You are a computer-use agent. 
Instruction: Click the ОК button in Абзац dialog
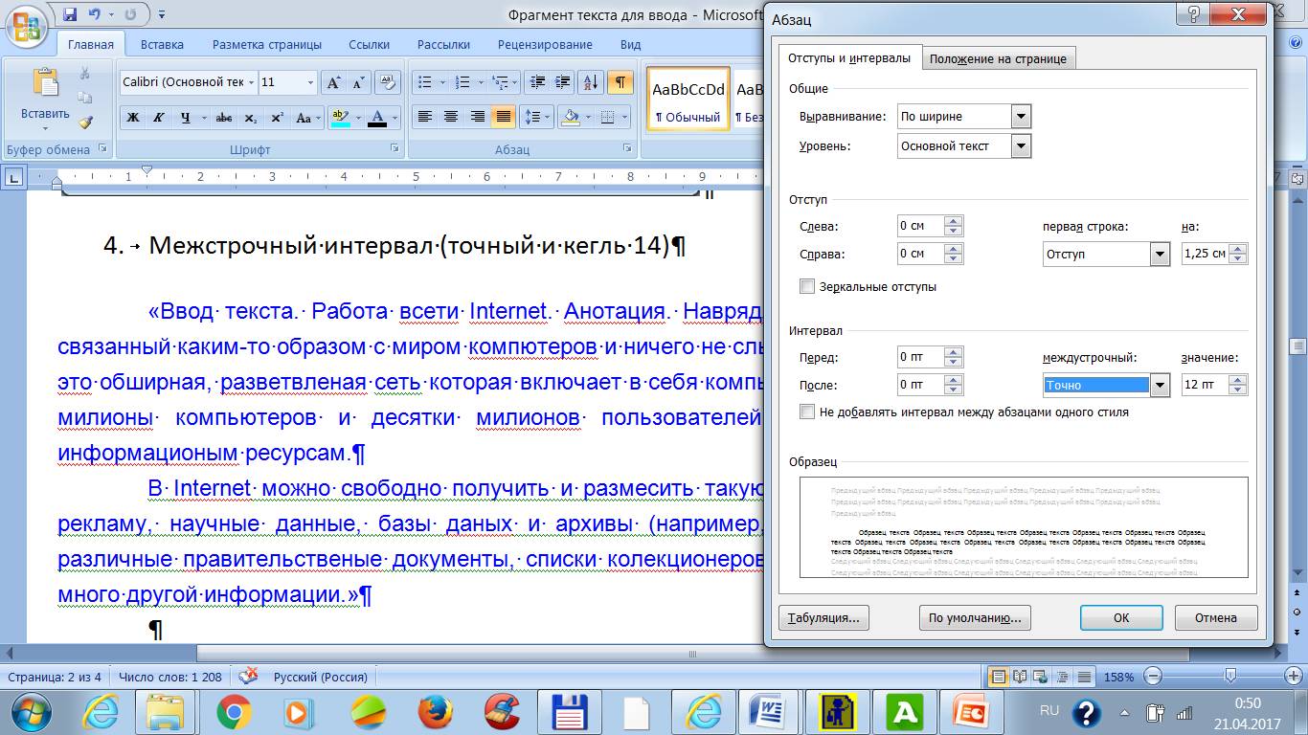(x=1121, y=617)
